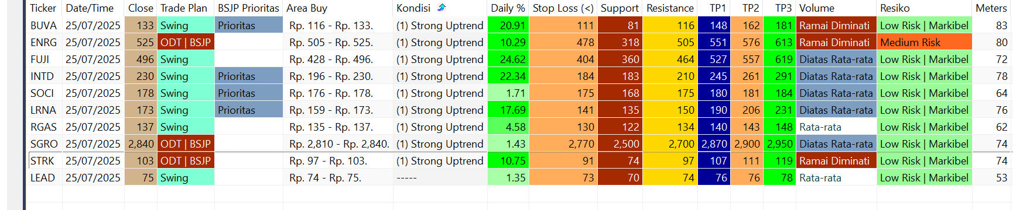The height and width of the screenshot is (210, 1013).
Task: Click the Stop Loss (<) column header
Action: tap(563, 8)
